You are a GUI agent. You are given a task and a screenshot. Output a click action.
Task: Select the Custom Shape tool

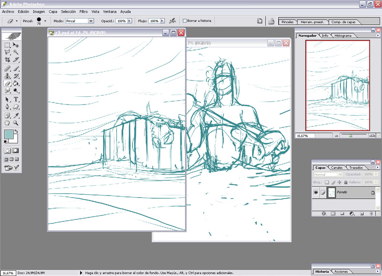click(16, 107)
